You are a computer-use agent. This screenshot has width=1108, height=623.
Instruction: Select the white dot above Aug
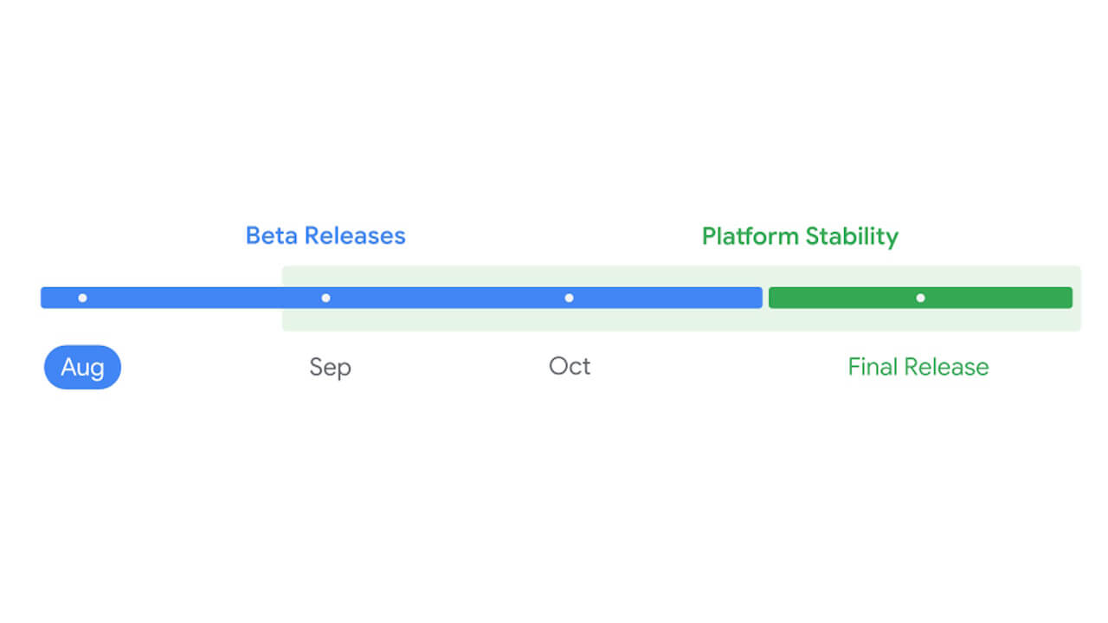pos(82,298)
